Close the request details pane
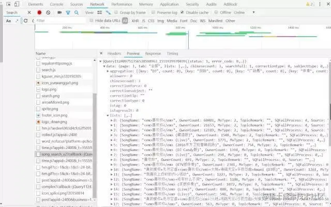 (x=101, y=53)
